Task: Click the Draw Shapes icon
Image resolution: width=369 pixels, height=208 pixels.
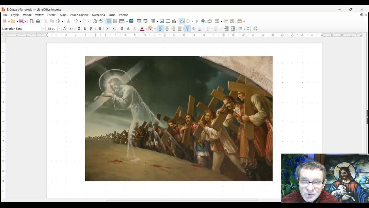Action: click(210, 21)
